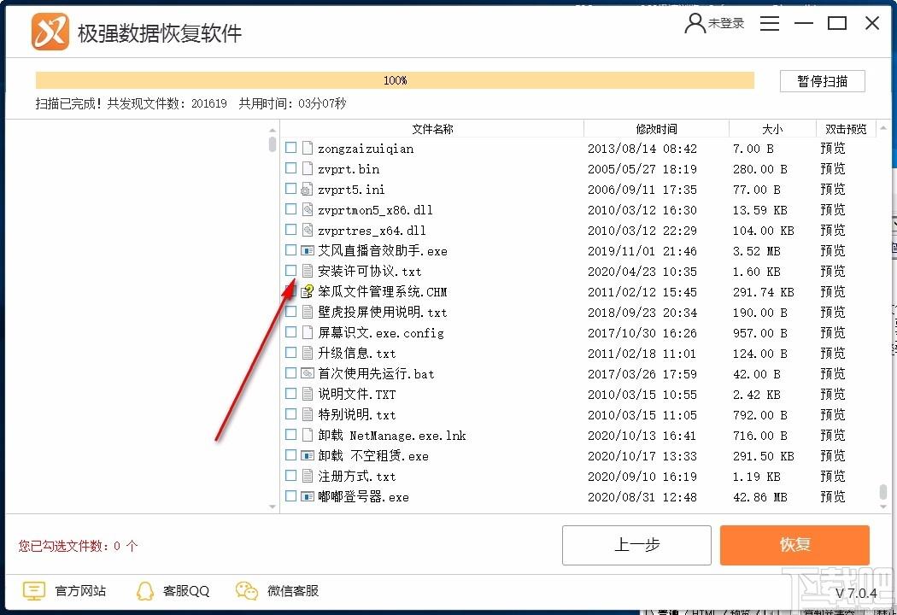
Task: Click the 100% scan progress bar
Action: pyautogui.click(x=395, y=80)
